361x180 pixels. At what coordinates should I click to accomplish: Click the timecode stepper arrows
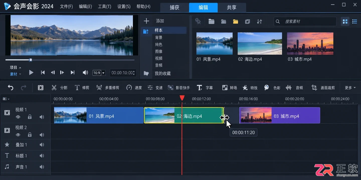[x=134, y=73]
